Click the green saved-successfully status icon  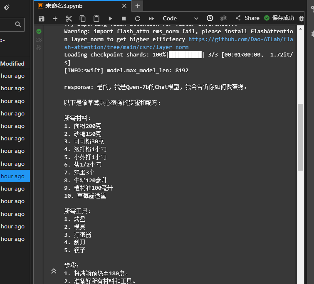pyautogui.click(x=267, y=18)
